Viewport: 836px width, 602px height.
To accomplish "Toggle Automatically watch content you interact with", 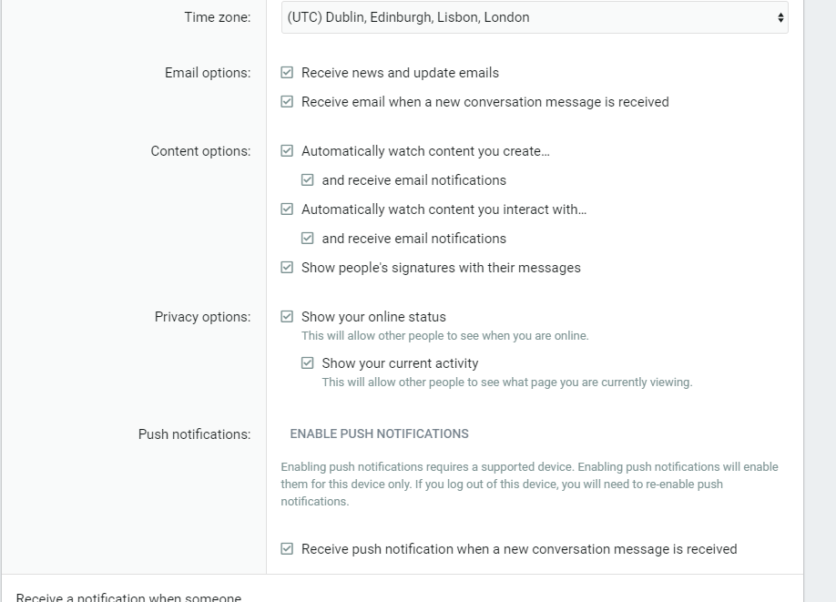I will (287, 209).
